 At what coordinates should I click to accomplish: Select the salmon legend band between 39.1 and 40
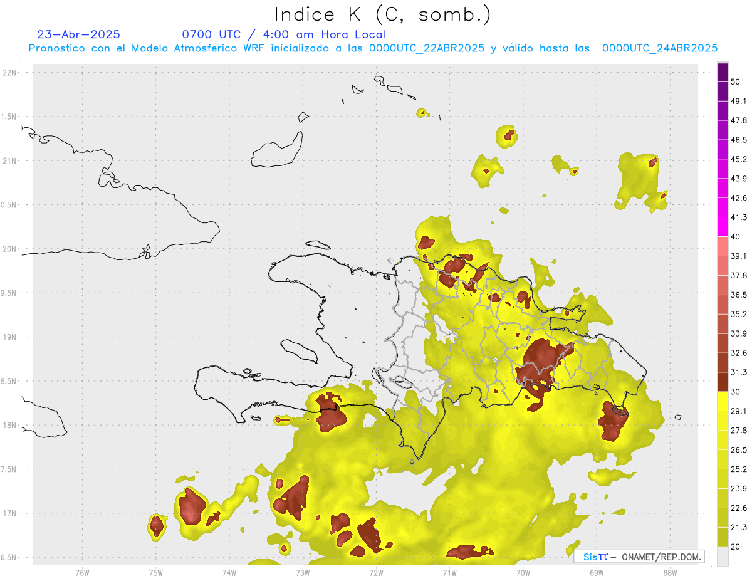click(x=723, y=246)
